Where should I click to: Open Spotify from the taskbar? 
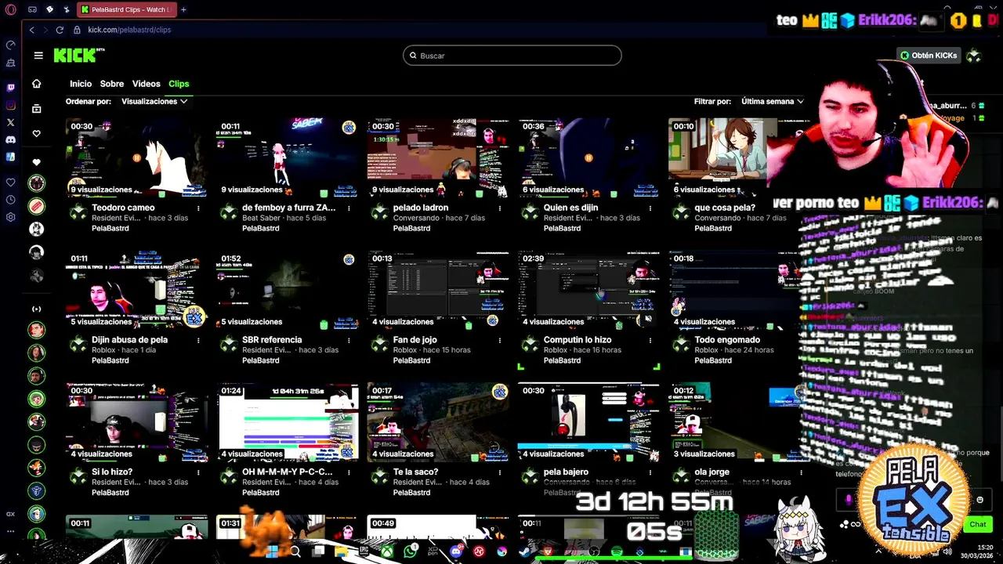coord(617,551)
